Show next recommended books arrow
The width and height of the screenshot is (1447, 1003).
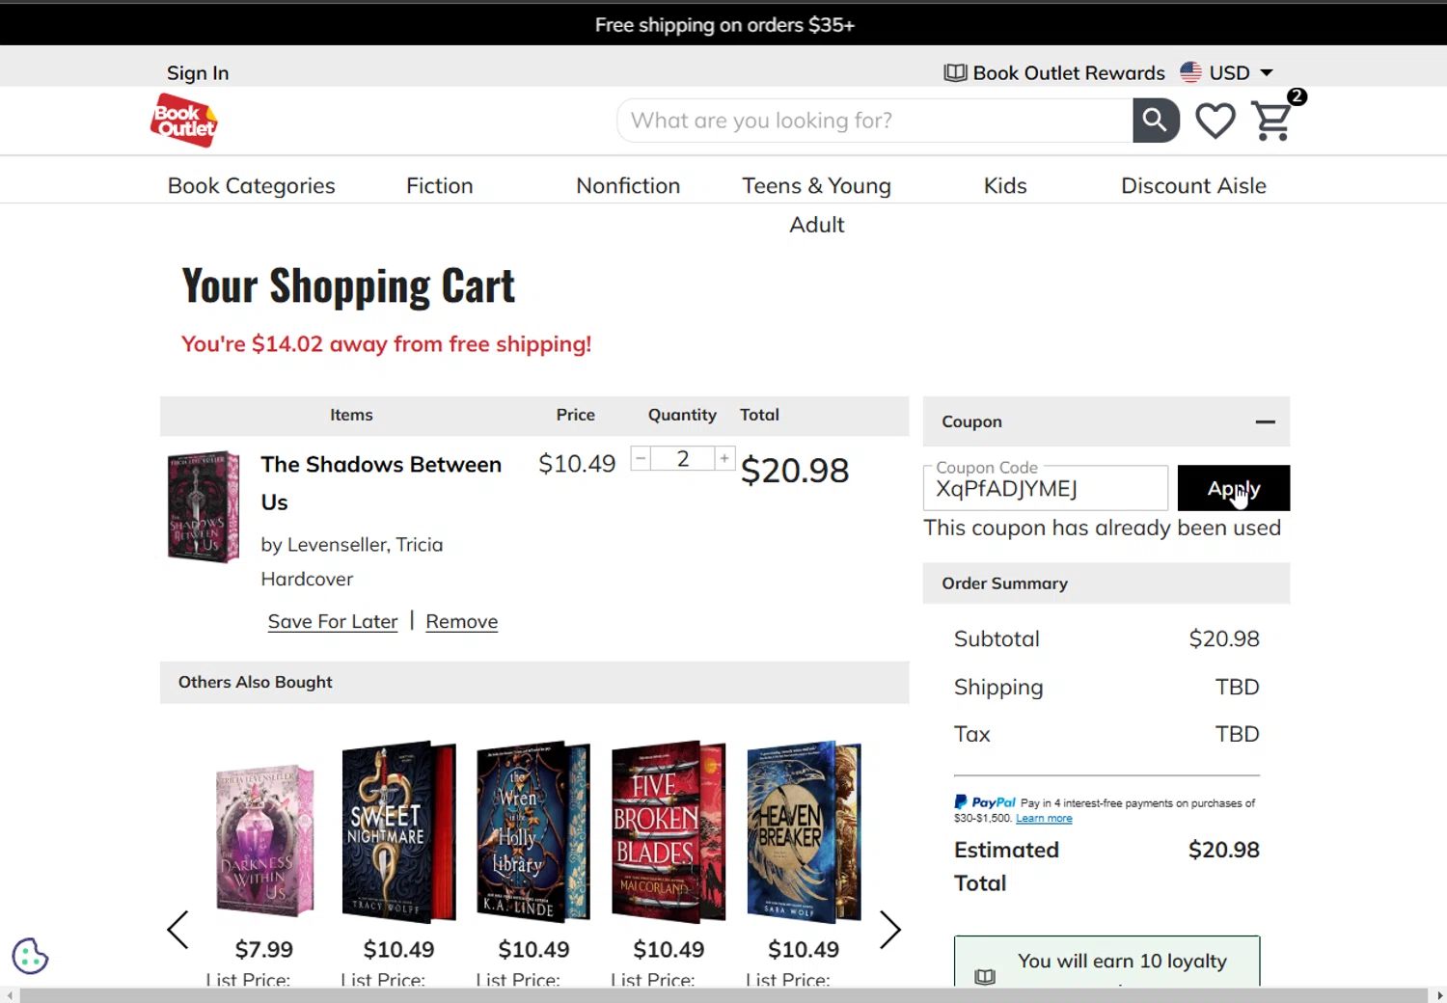[889, 930]
